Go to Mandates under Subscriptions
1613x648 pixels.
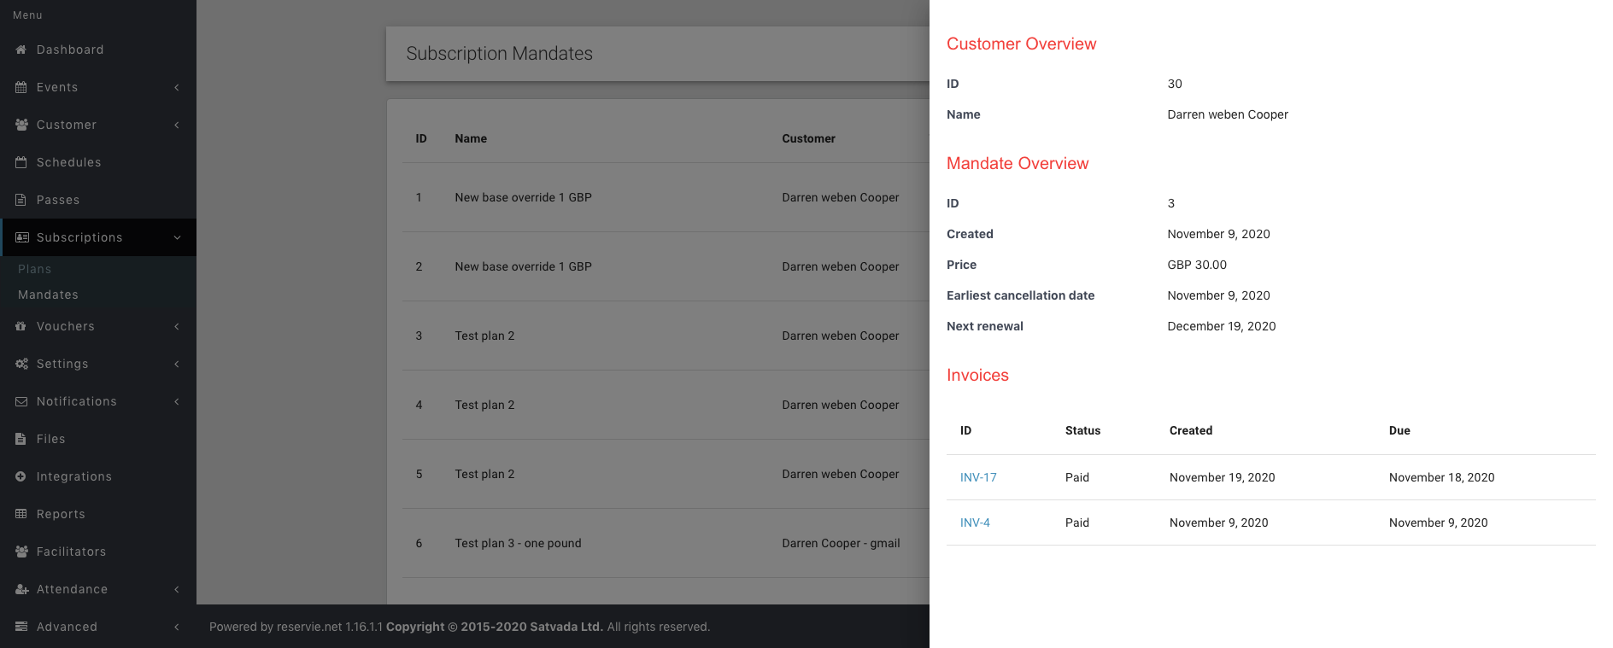pos(48,295)
